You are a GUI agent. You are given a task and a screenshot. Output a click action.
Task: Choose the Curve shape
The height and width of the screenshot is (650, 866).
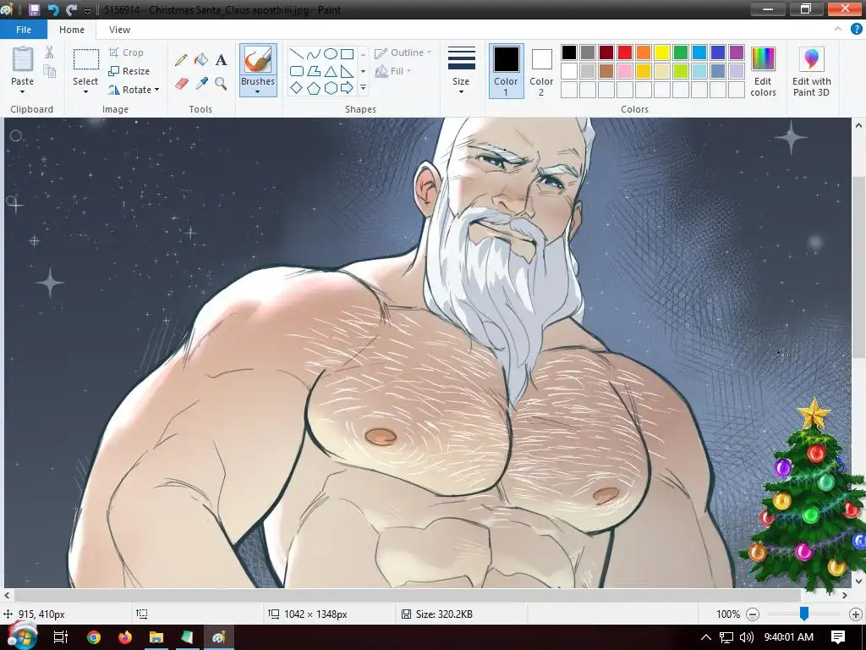click(x=313, y=53)
